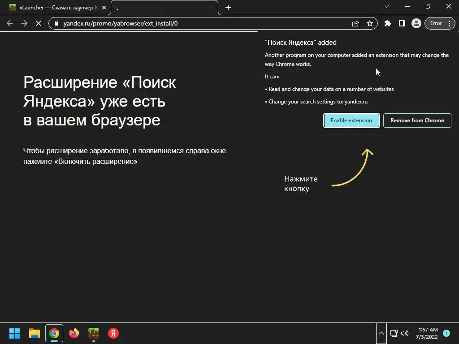The width and height of the screenshot is (459, 344).
Task: Stop loading the page
Action: [x=39, y=23]
